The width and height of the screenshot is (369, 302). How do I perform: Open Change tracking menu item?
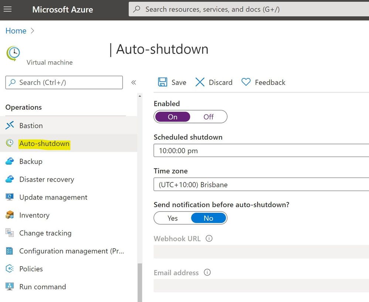68,233
